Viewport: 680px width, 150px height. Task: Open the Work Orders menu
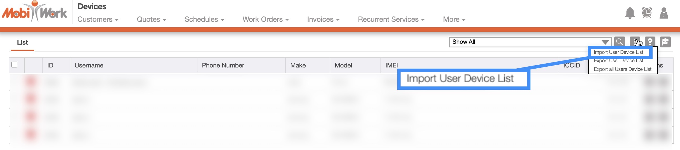[x=266, y=19]
